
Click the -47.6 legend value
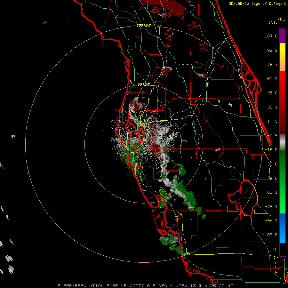[271, 178]
